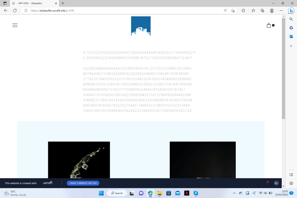Open browser Extensions icon

pyautogui.click(x=243, y=10)
